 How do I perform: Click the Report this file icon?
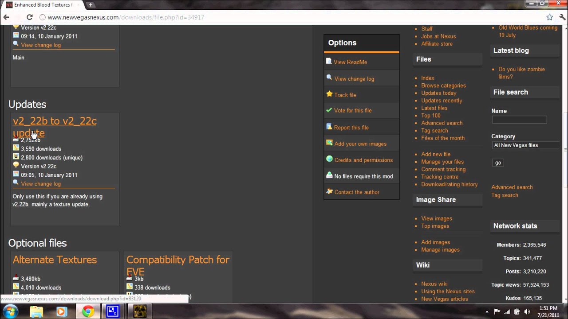click(x=329, y=127)
